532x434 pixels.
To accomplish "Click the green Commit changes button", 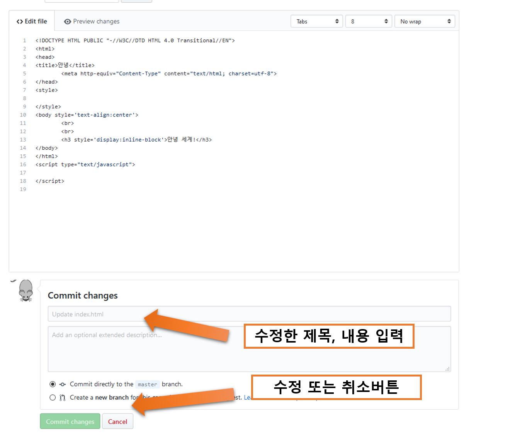I will 70,421.
